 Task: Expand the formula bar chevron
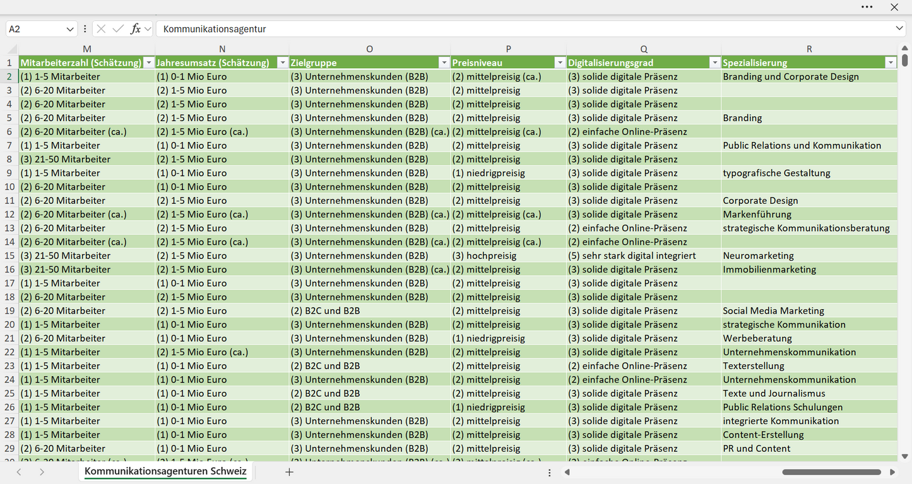(899, 28)
